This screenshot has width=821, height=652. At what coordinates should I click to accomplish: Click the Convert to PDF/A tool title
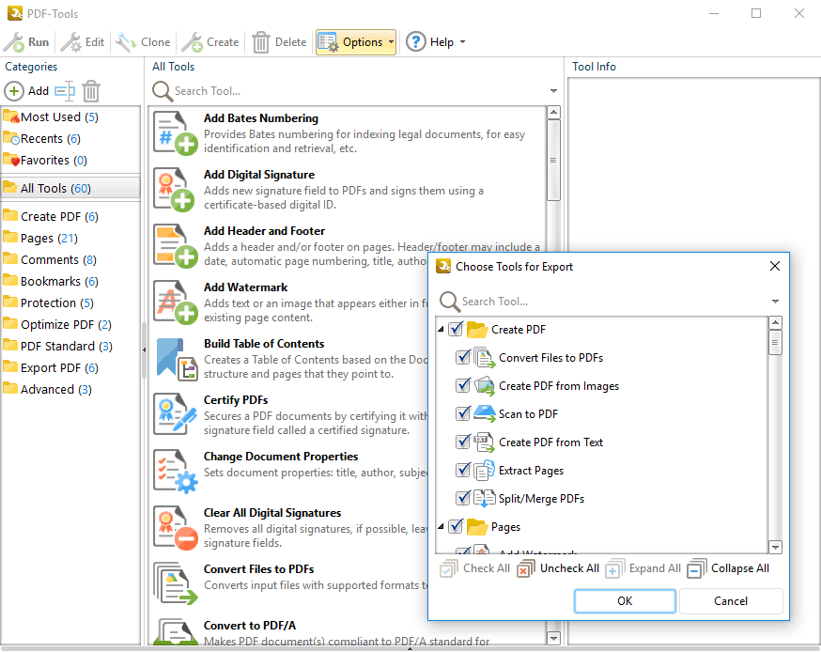pyautogui.click(x=250, y=626)
